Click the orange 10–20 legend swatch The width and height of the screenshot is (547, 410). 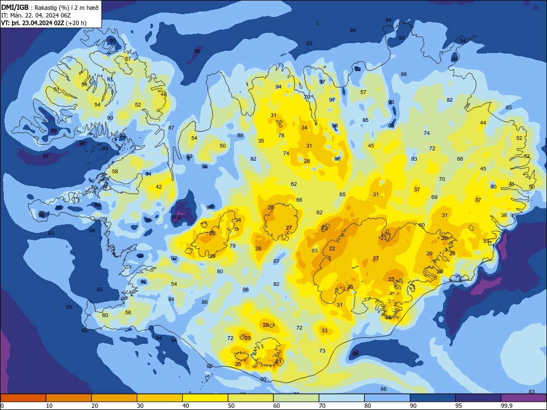69,398
